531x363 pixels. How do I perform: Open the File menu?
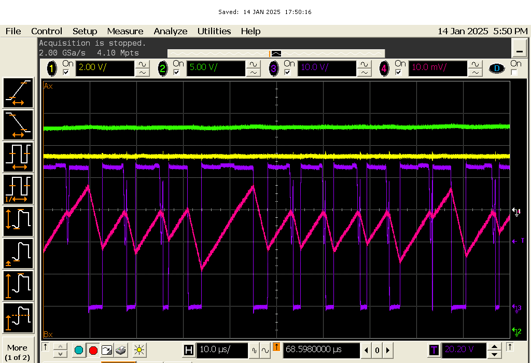click(13, 31)
